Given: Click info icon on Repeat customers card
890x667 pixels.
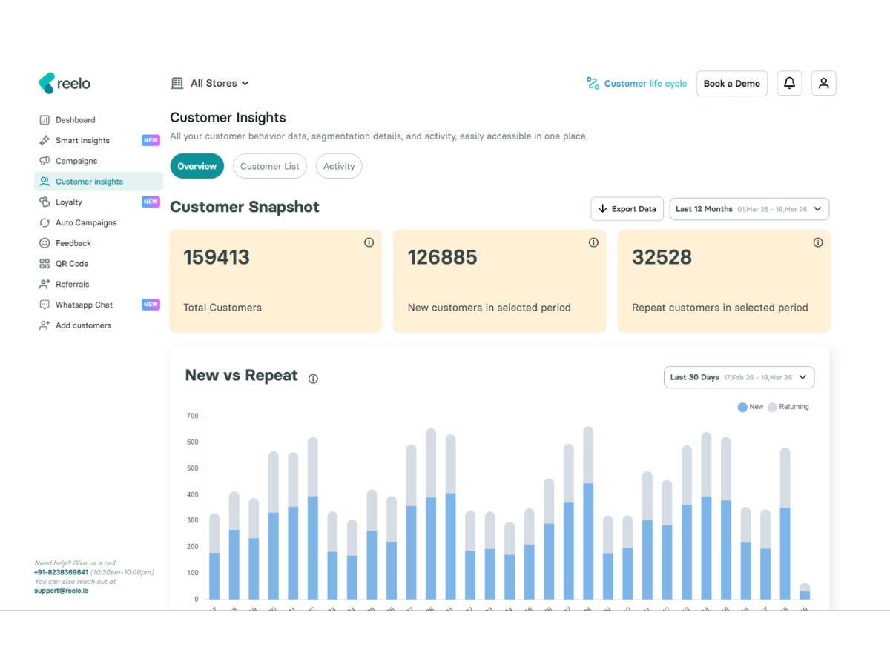Looking at the screenshot, I should (x=818, y=242).
